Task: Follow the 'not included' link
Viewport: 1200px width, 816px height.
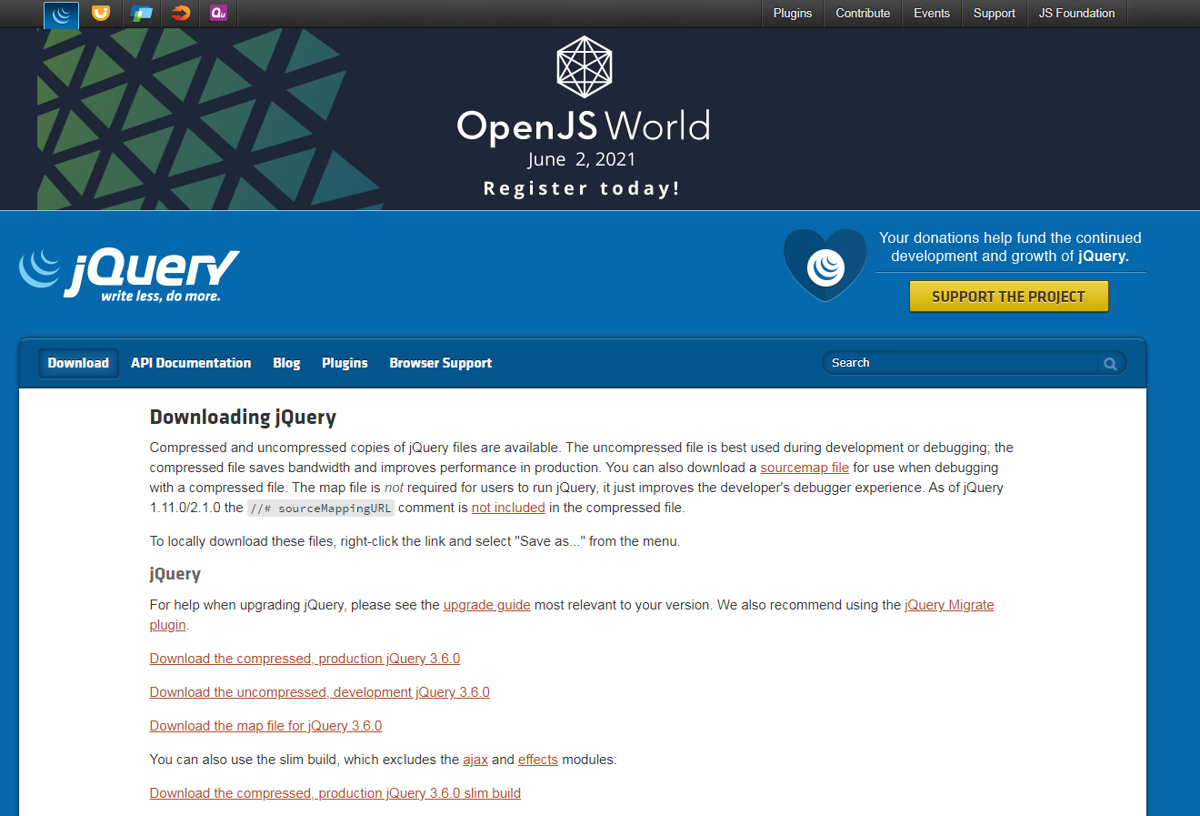Action: point(508,508)
